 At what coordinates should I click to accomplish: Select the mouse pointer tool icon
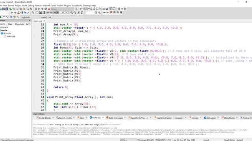[33, 13]
